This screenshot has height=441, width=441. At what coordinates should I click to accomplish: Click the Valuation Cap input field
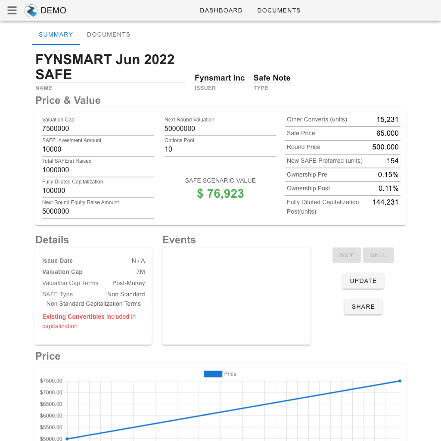click(x=98, y=128)
